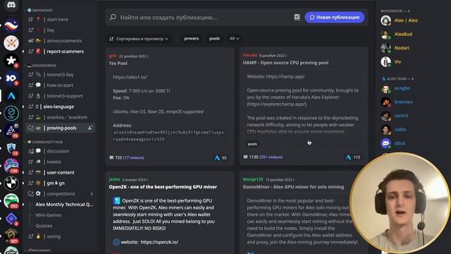
Task: Open testnet3-faq channel
Action: point(60,75)
